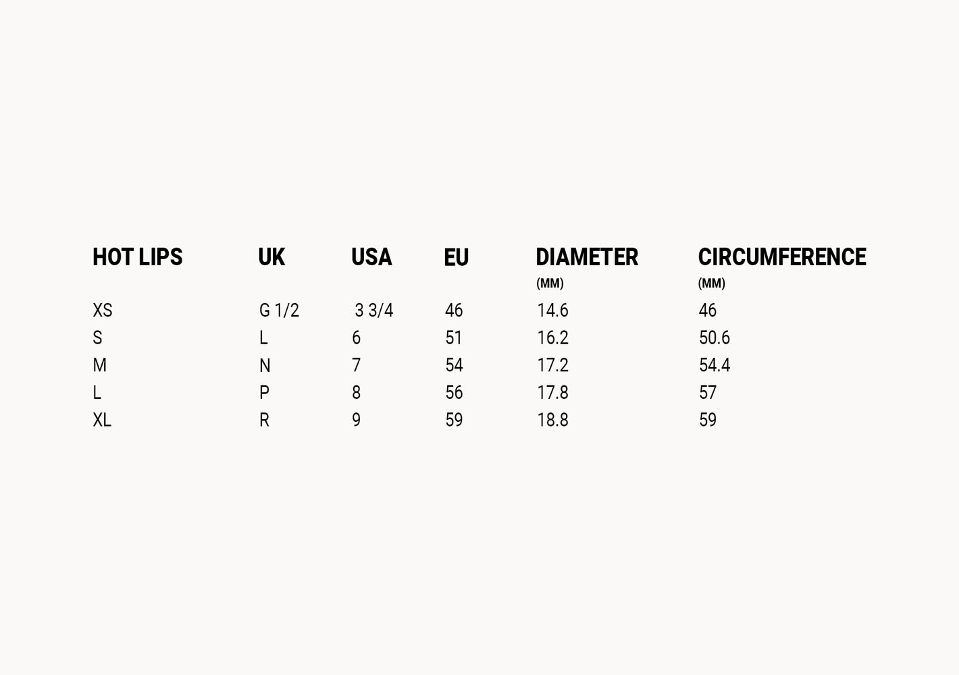Select the UK size P cell
Viewport: 959px width, 675px height.
coord(264,393)
